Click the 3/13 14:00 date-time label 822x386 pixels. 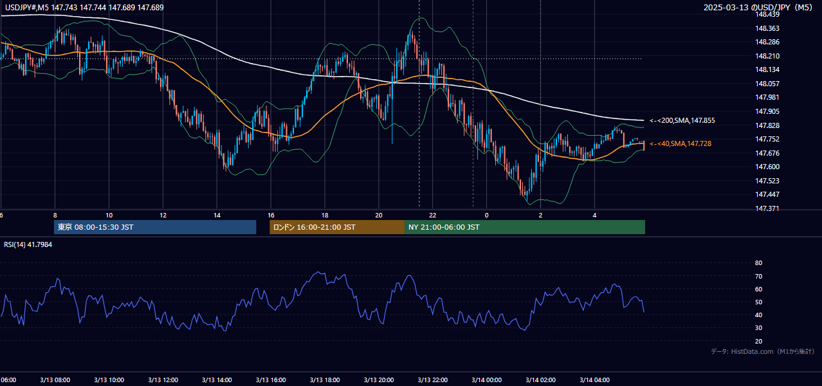pyautogui.click(x=217, y=380)
